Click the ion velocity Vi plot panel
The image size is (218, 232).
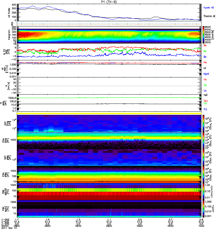pos(109,86)
